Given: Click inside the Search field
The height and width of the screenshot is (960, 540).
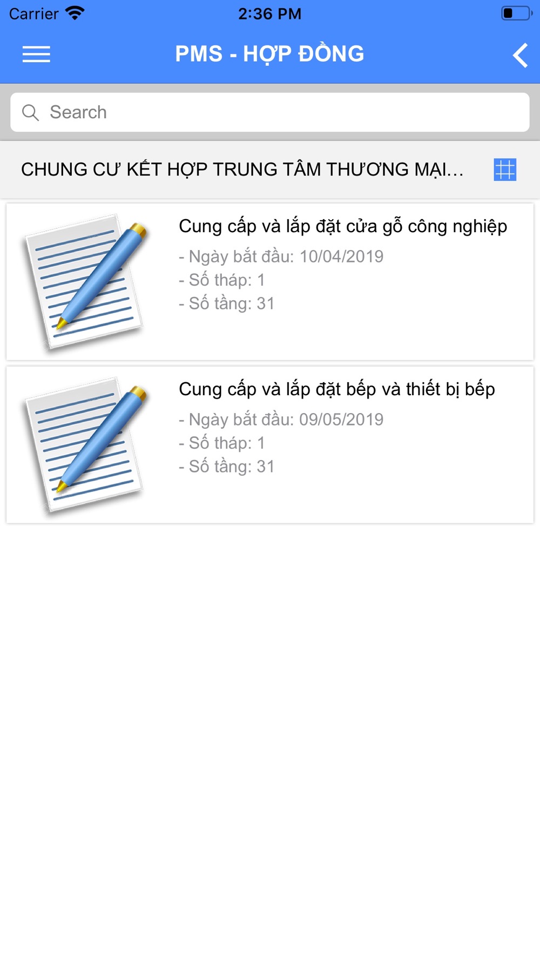Looking at the screenshot, I should click(270, 112).
